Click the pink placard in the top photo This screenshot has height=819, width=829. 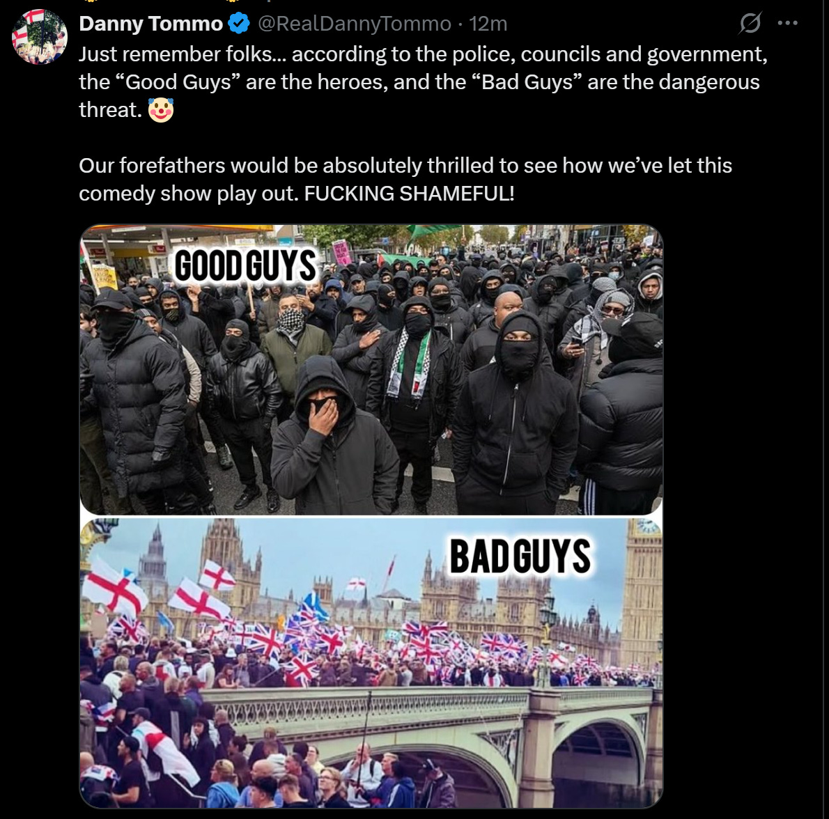(341, 251)
